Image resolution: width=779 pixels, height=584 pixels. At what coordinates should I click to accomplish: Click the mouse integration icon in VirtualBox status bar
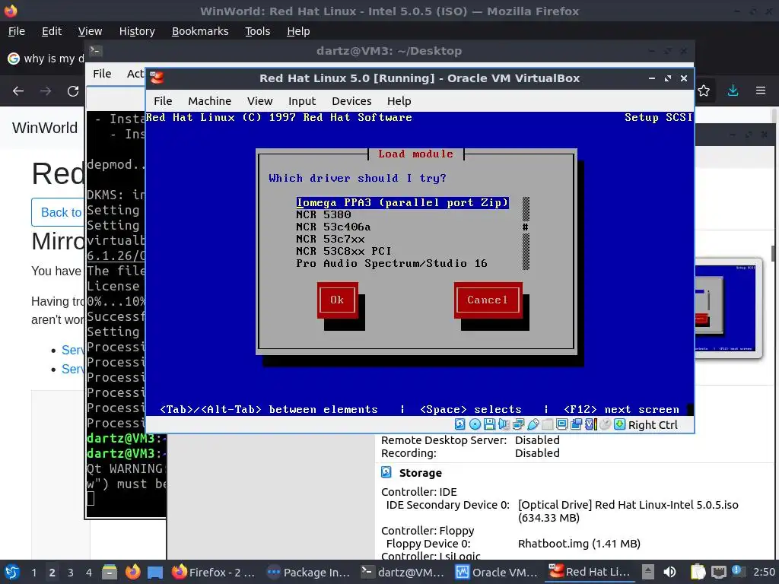tap(605, 424)
